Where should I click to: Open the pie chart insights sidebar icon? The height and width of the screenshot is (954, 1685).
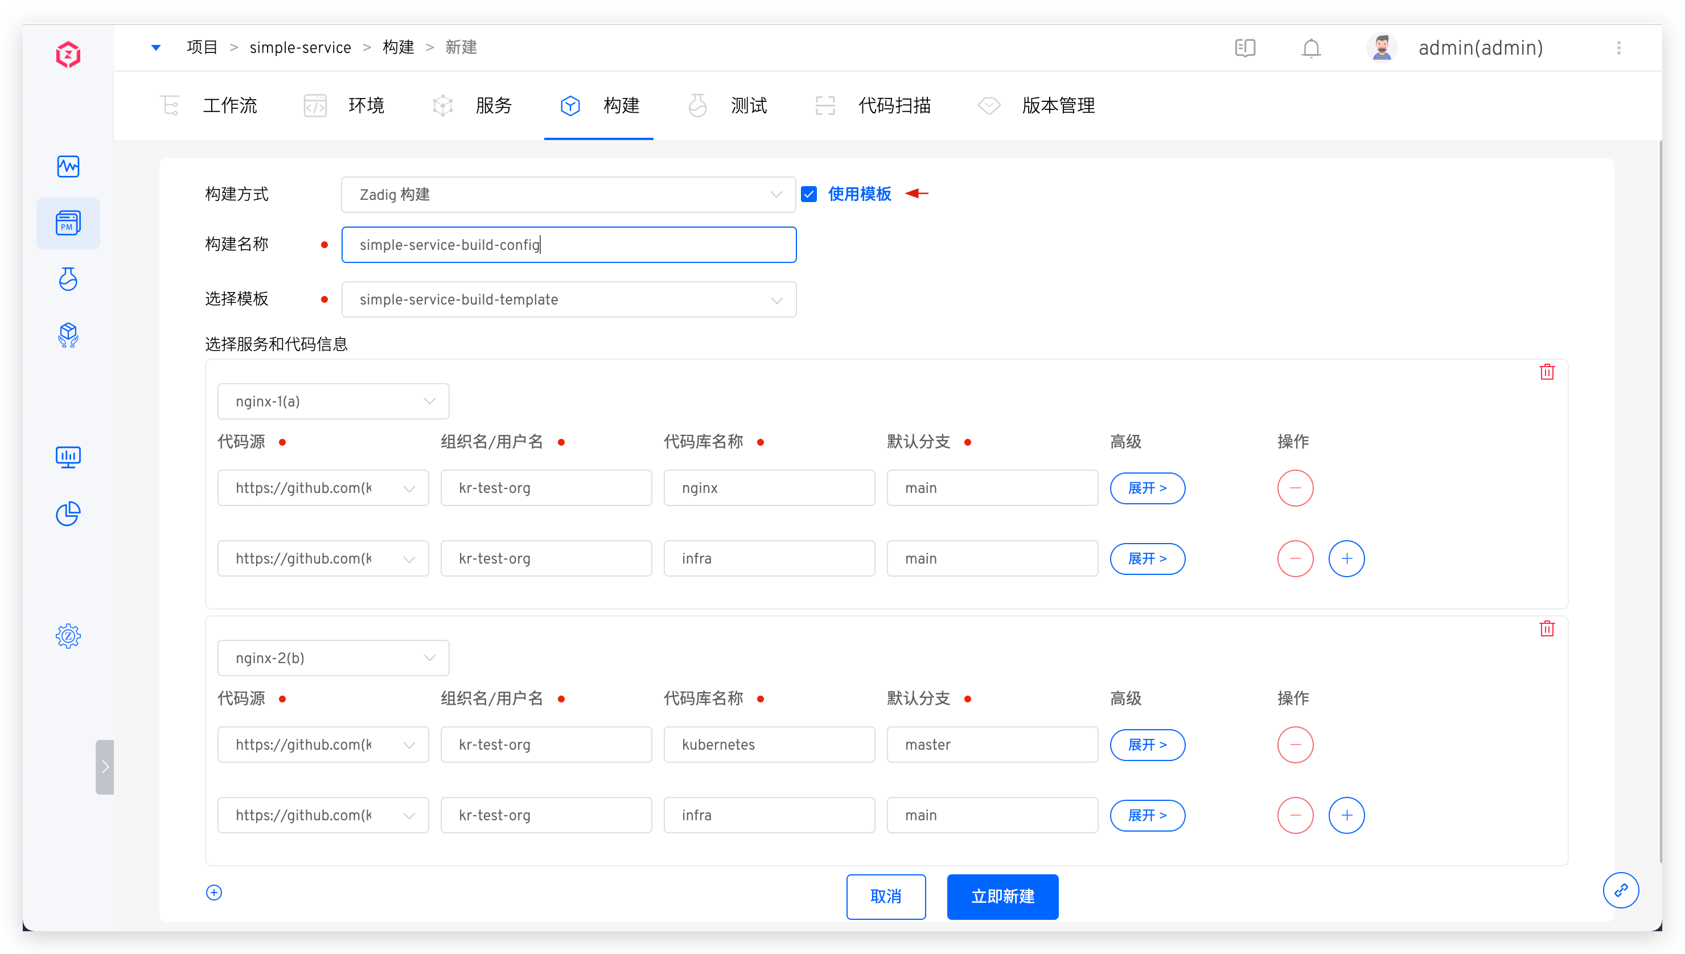[x=68, y=513]
